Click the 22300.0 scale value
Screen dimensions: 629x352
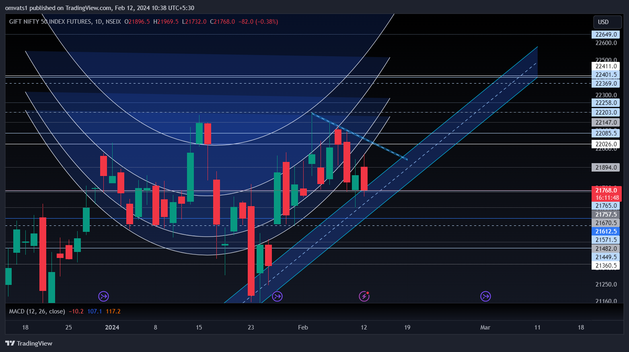(x=606, y=95)
